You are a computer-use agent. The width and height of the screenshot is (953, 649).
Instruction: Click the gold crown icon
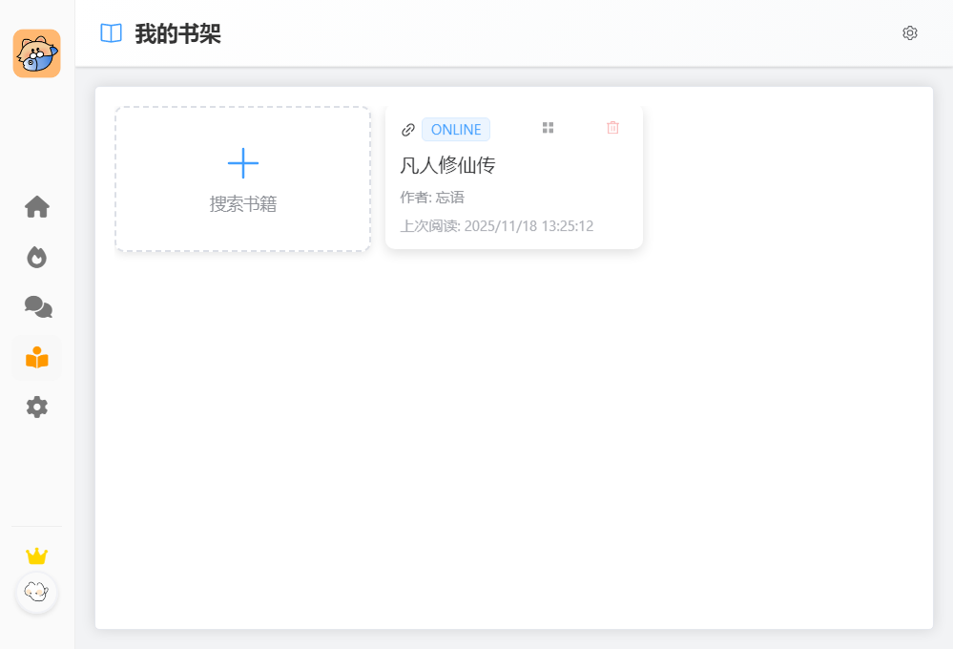click(x=37, y=555)
